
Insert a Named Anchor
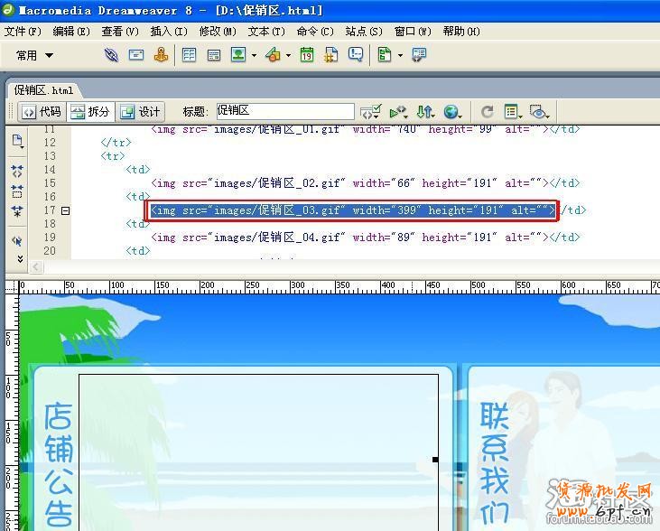pyautogui.click(x=161, y=55)
